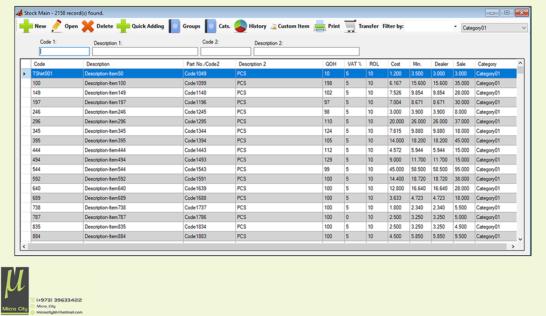
Task: Click the row selector arrow for TShirt001
Action: 26,74
